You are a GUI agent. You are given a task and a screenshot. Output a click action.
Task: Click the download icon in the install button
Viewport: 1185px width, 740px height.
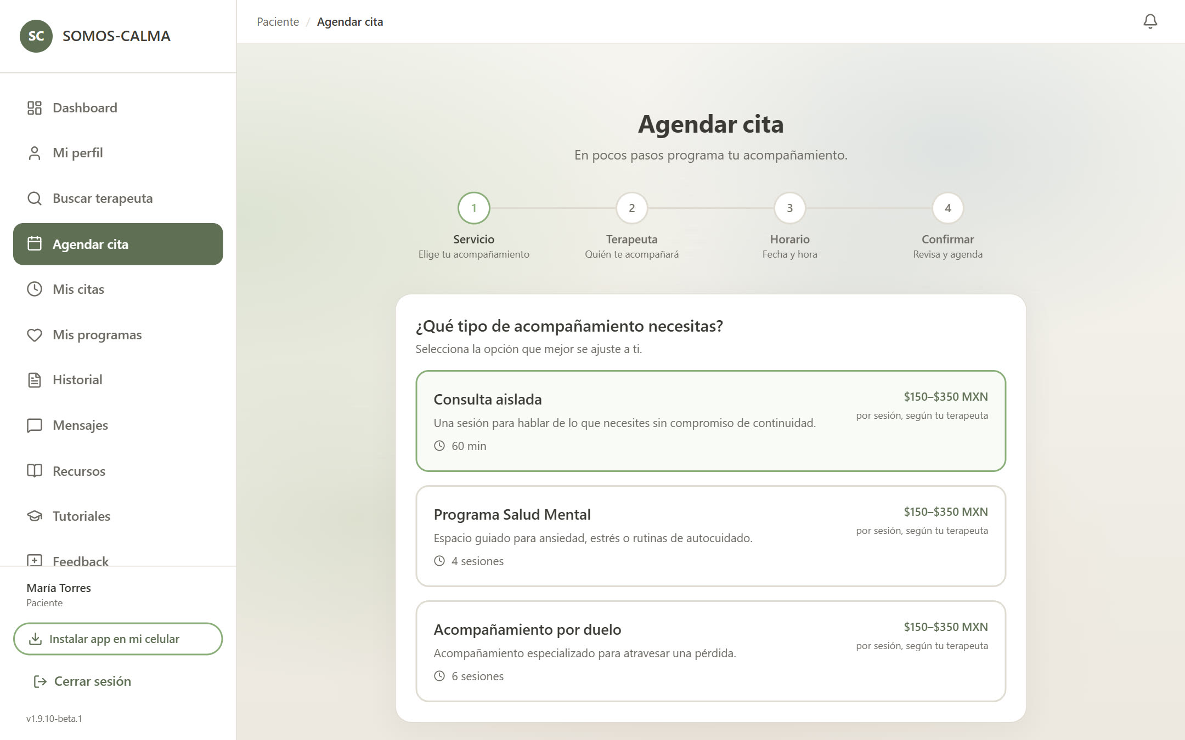pos(35,639)
